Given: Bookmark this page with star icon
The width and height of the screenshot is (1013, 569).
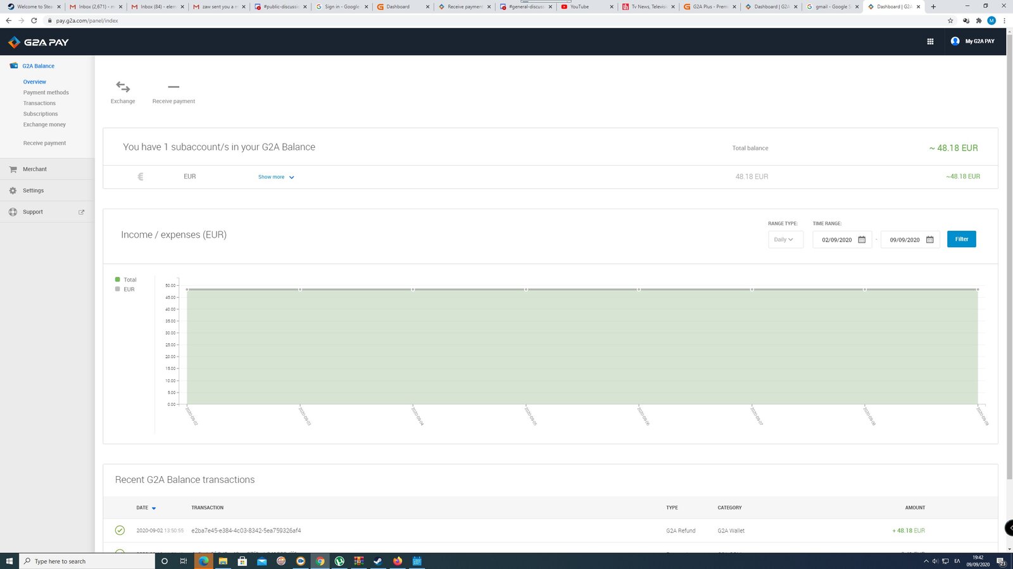Looking at the screenshot, I should (950, 21).
